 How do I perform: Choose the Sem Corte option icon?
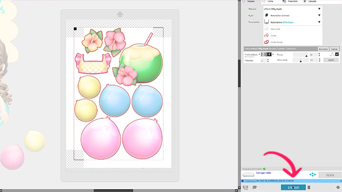click(267, 29)
